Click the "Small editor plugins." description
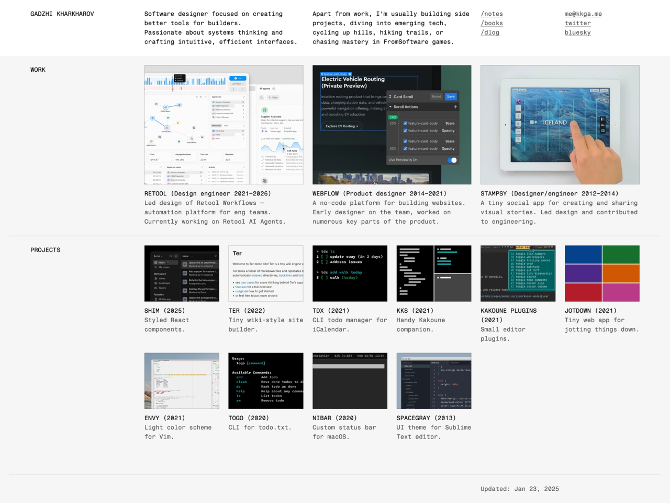670x503 pixels. (503, 334)
